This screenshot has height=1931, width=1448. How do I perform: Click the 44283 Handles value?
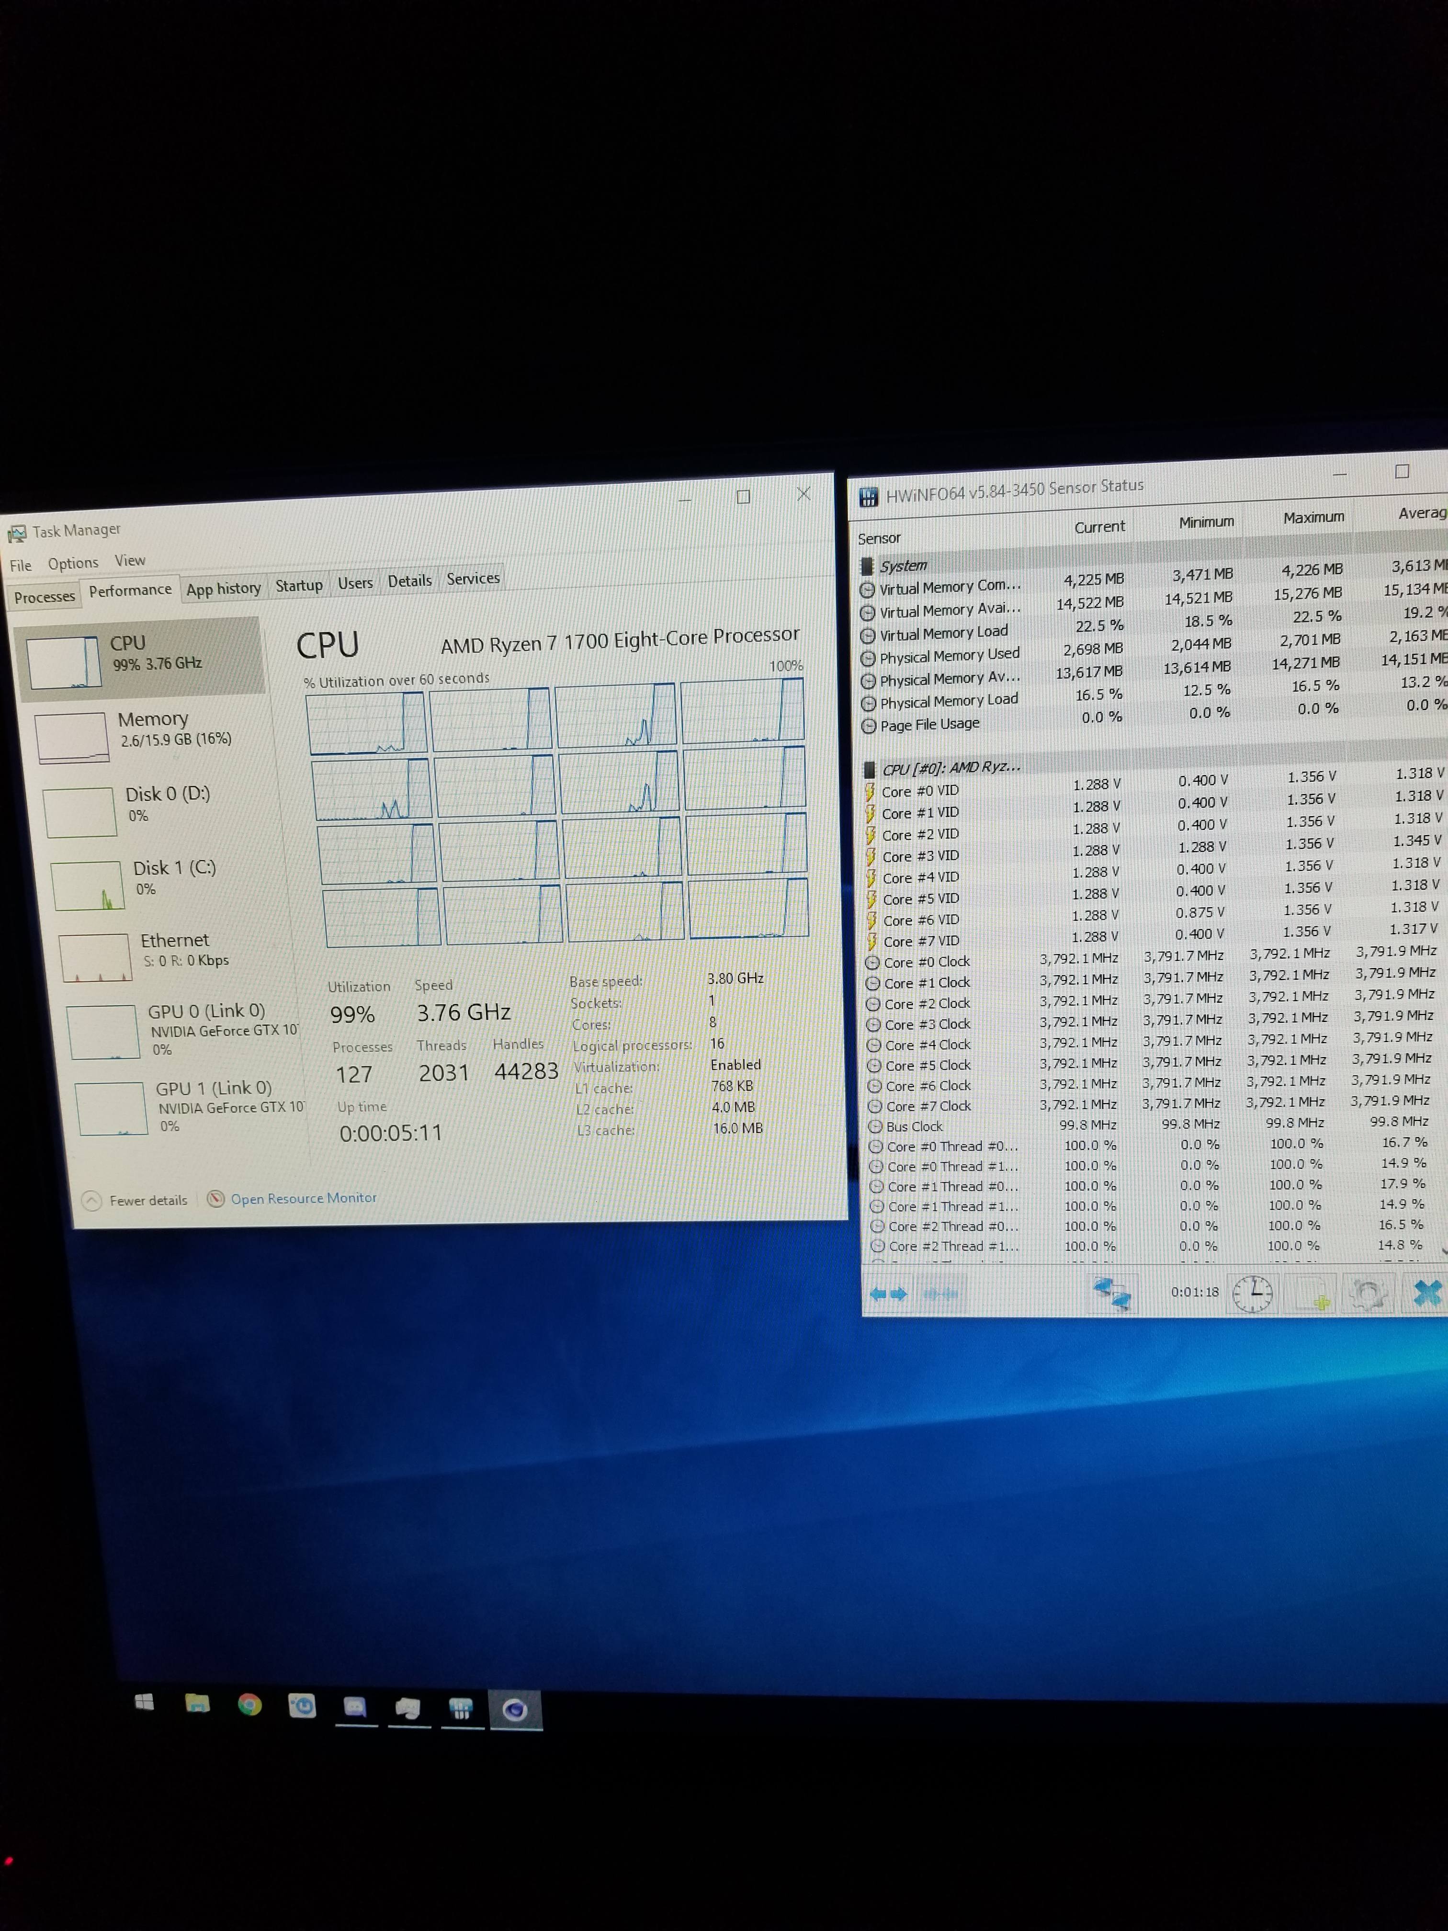526,1071
